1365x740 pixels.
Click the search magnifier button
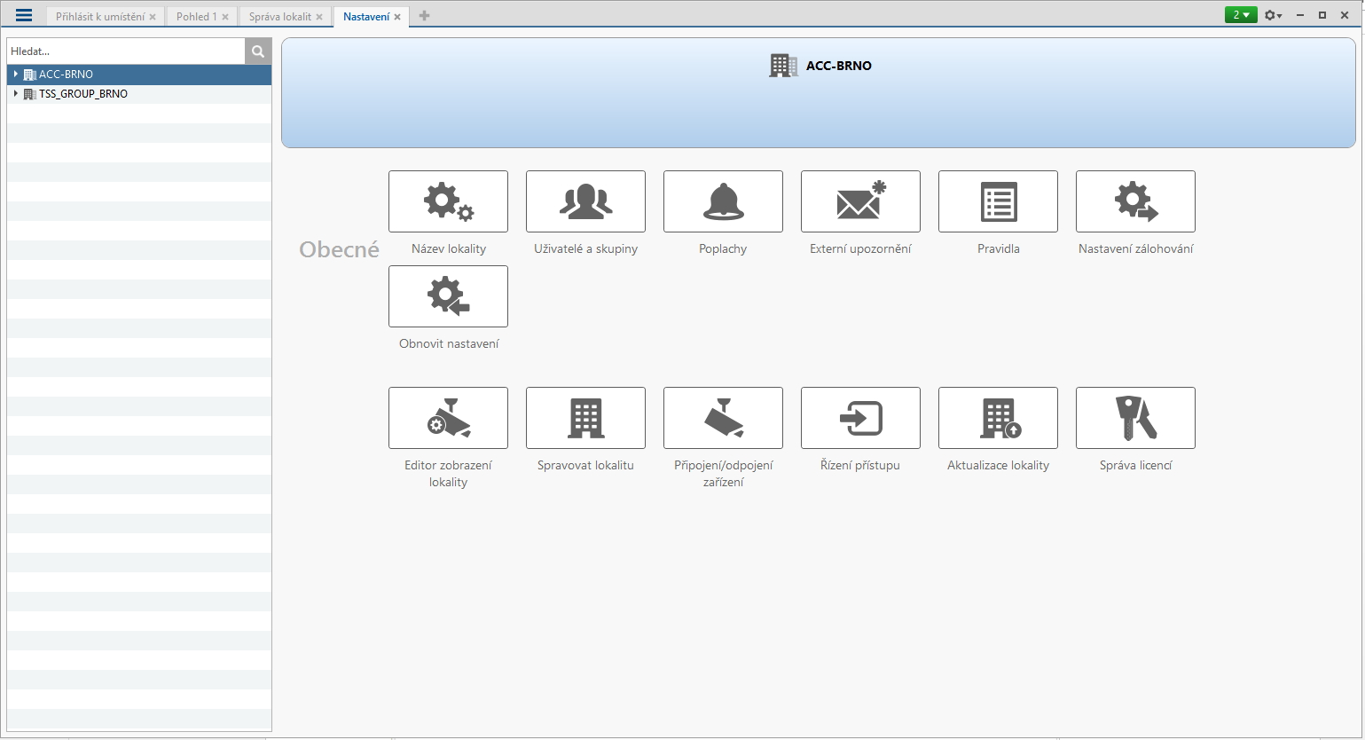pos(258,51)
